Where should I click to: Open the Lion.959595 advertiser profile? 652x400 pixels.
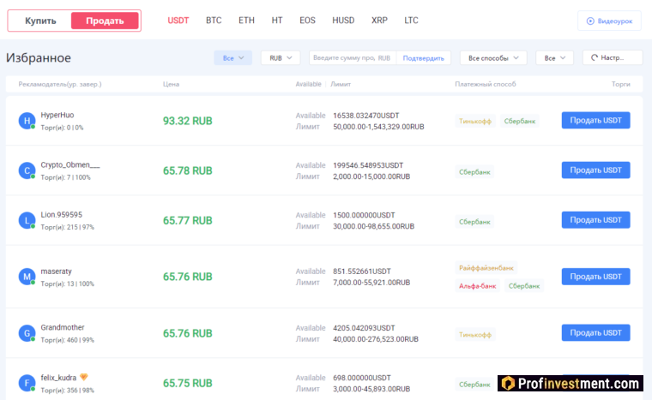click(x=62, y=215)
